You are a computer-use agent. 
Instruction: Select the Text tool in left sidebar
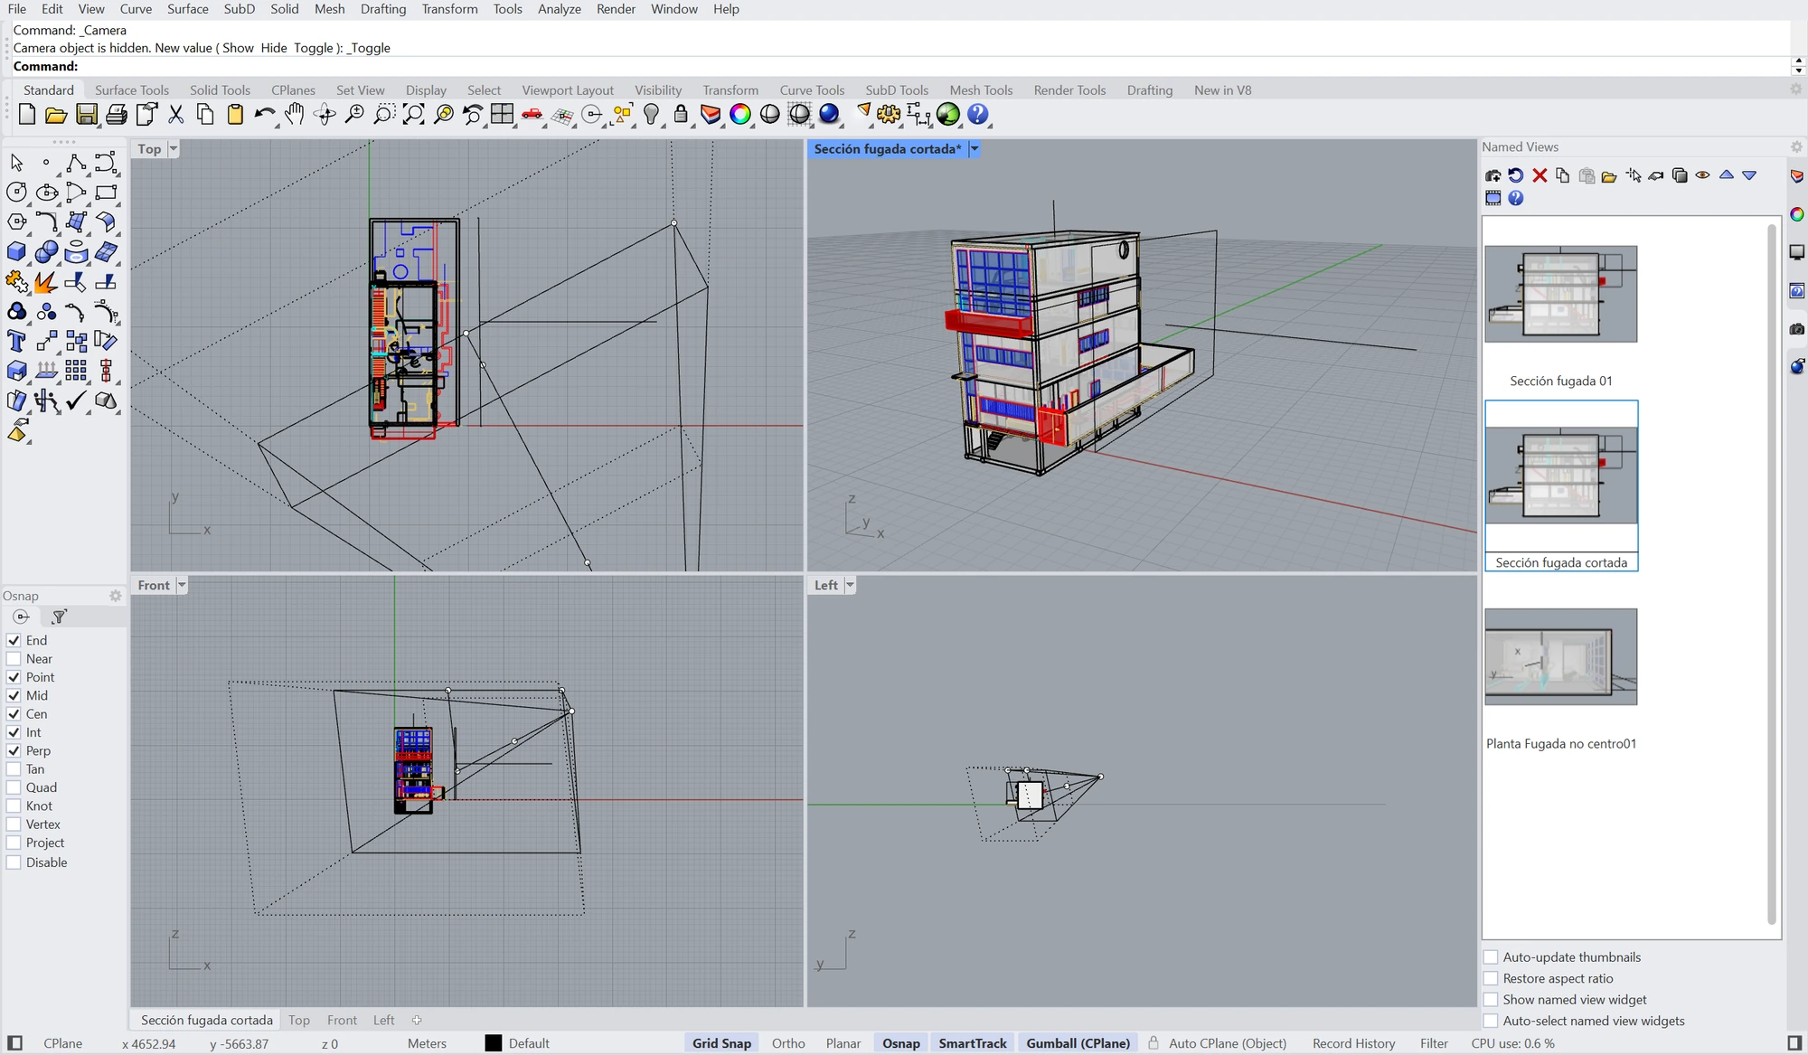16,341
